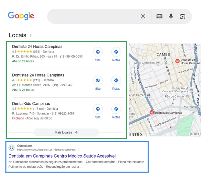Open three-dot options beside Consultare URL
Screen dimensions: 201x182
(x=79, y=150)
